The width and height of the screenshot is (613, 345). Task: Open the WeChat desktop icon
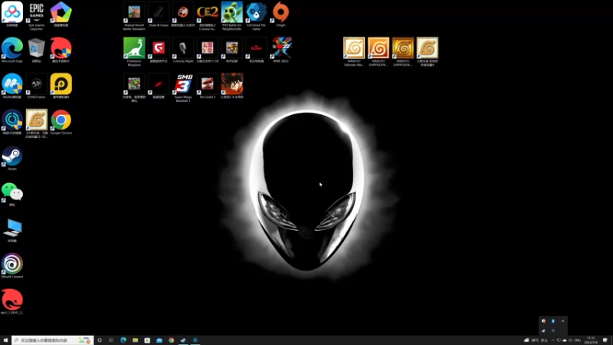[x=12, y=194]
